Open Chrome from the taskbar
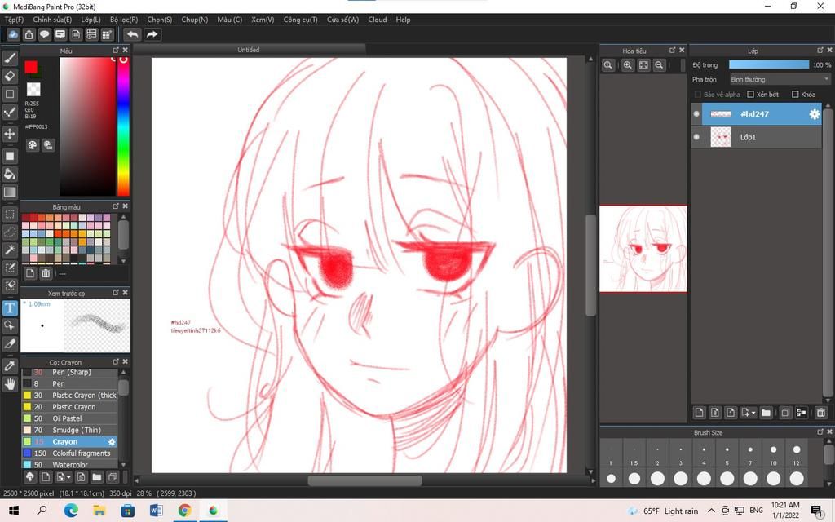 pos(184,511)
